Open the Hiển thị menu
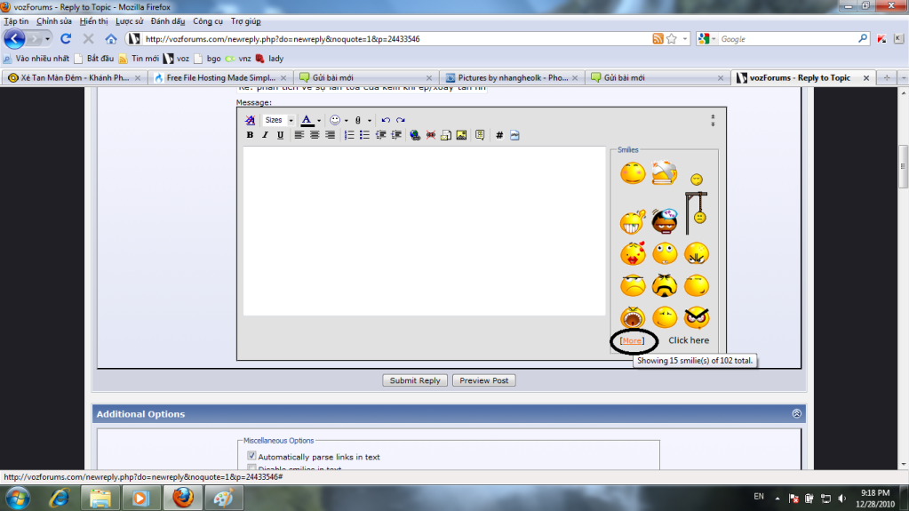909x511 pixels. point(94,21)
